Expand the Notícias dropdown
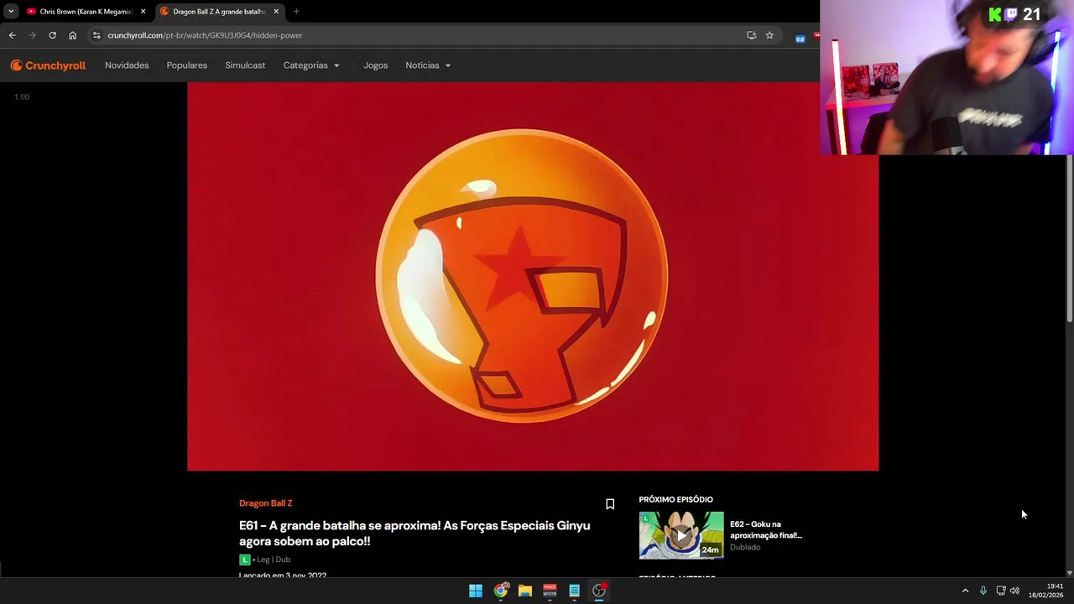1074x604 pixels. click(x=428, y=65)
